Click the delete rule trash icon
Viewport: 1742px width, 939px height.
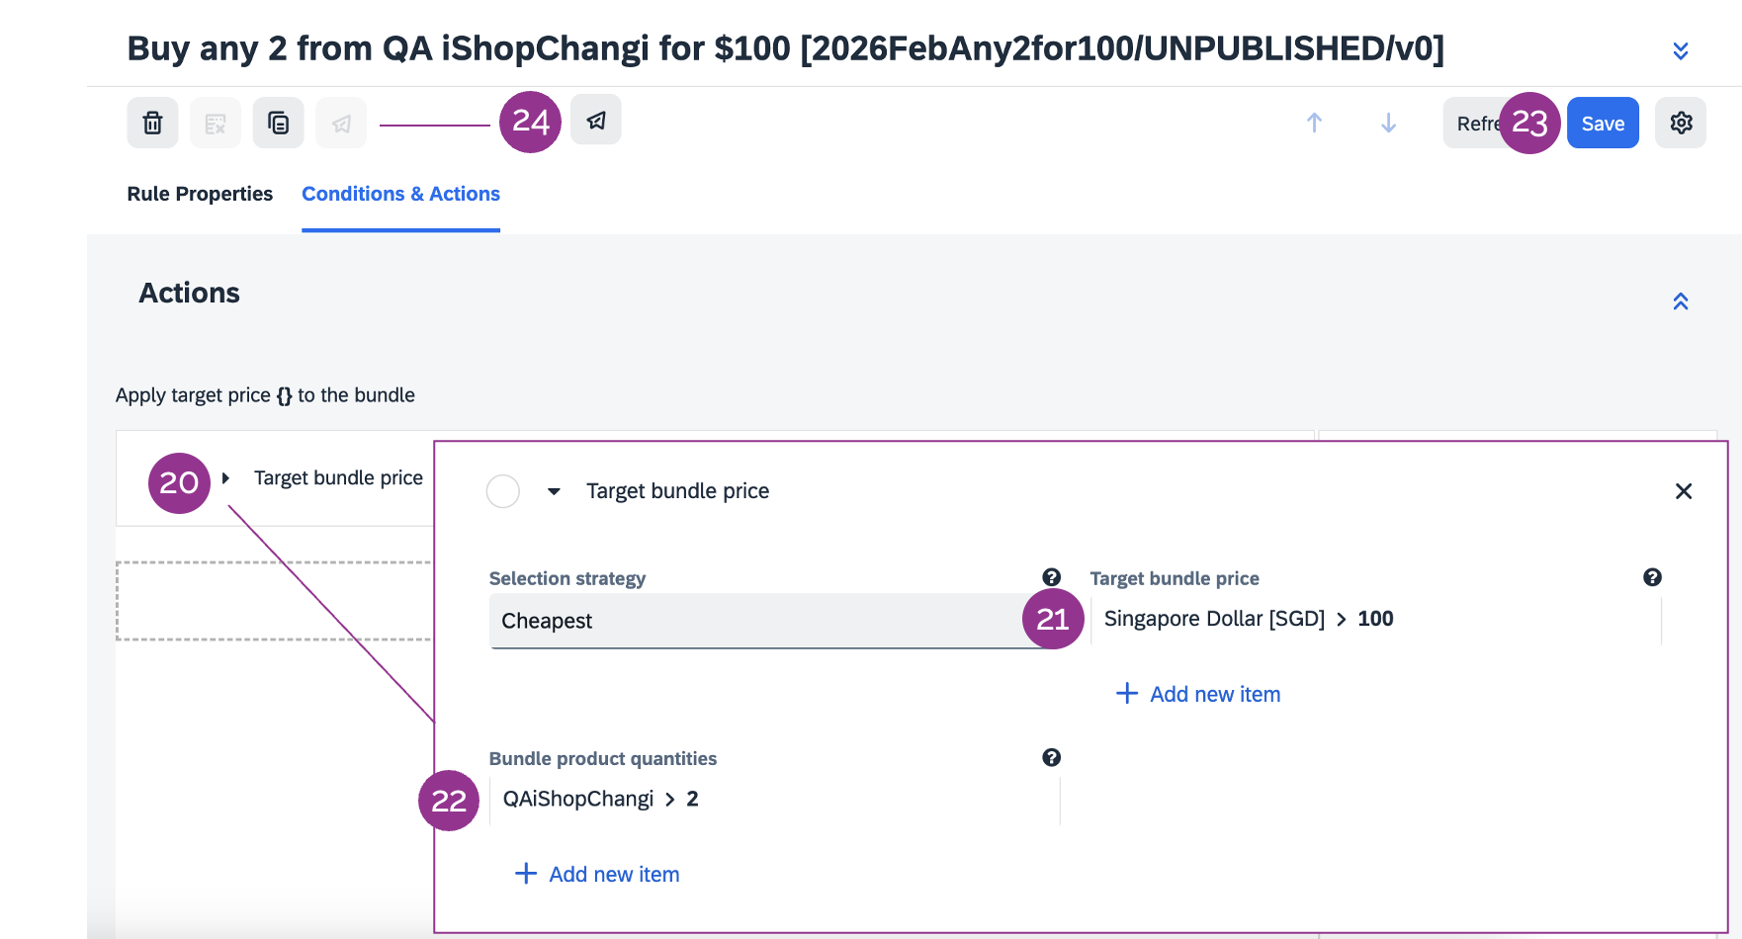coord(152,123)
